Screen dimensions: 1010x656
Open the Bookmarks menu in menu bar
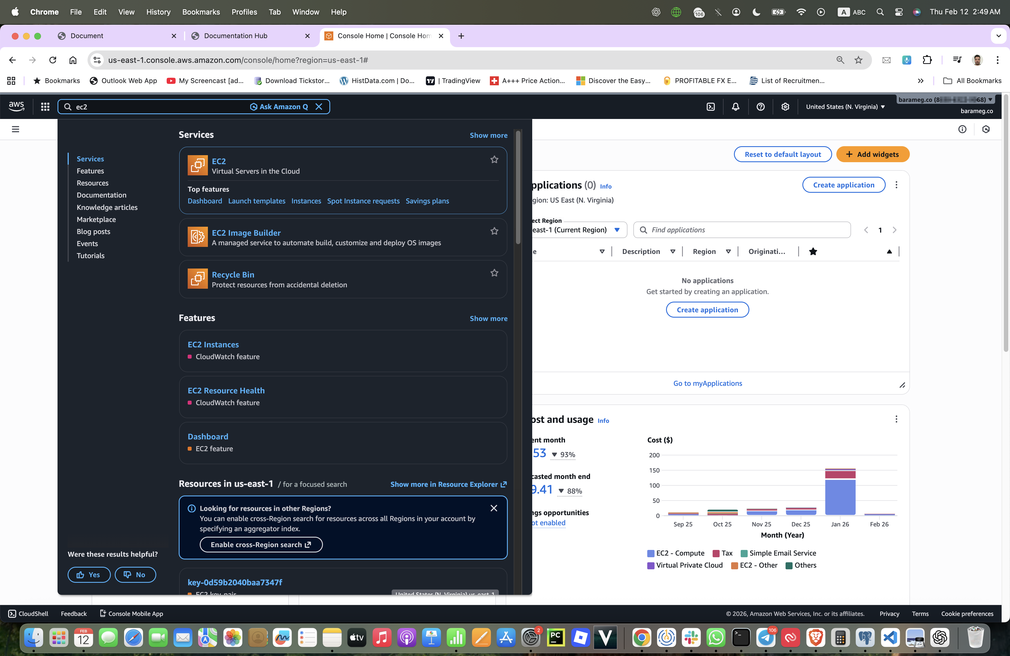[x=201, y=12]
